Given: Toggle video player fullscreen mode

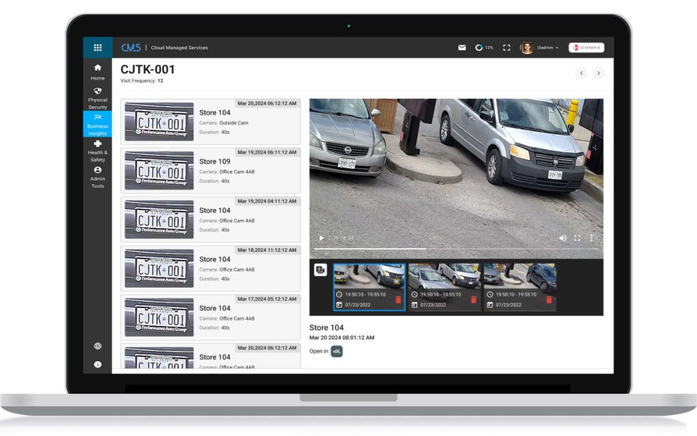Looking at the screenshot, I should [578, 238].
